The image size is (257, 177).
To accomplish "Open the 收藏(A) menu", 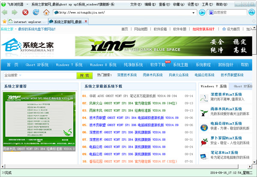I will (177, 4).
